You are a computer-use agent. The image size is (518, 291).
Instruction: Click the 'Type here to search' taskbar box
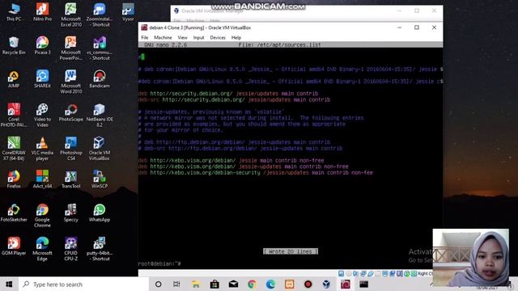tap(83, 284)
